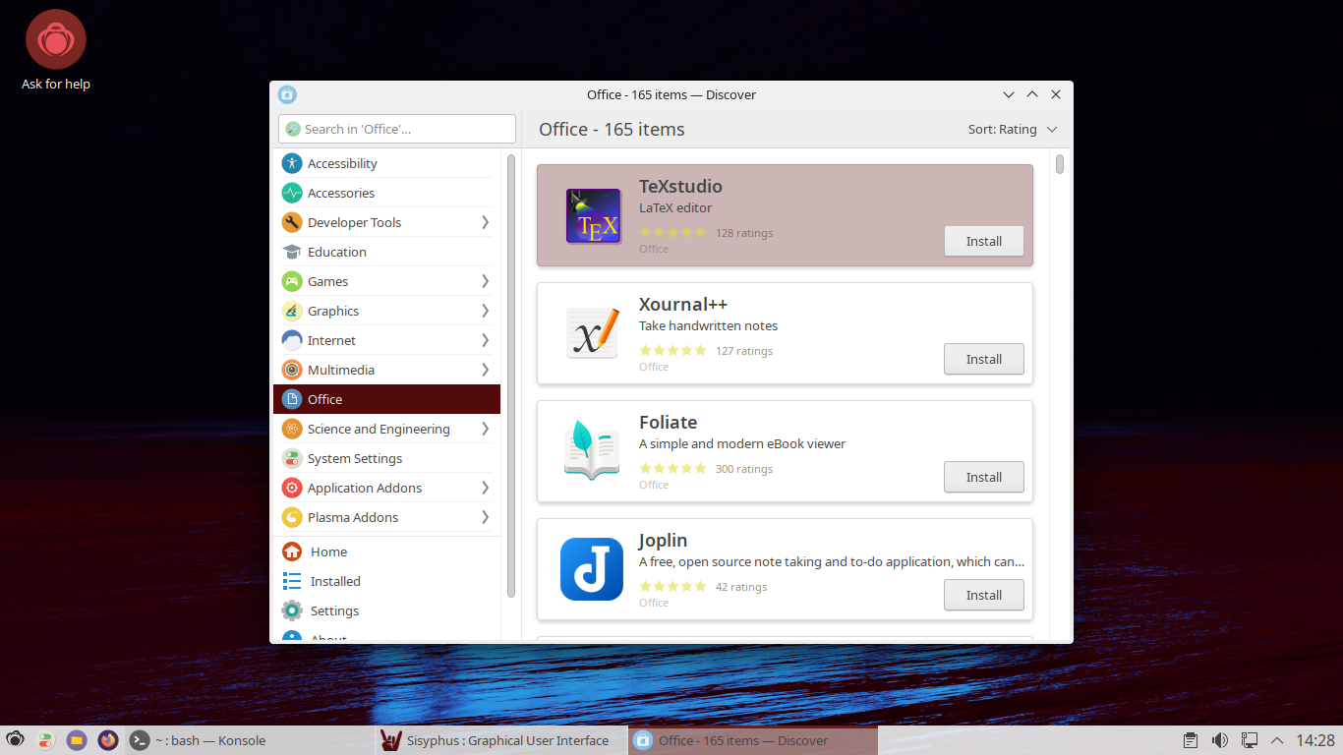Show hidden system tray icons
Screen dimensions: 1343x755
[1277, 740]
